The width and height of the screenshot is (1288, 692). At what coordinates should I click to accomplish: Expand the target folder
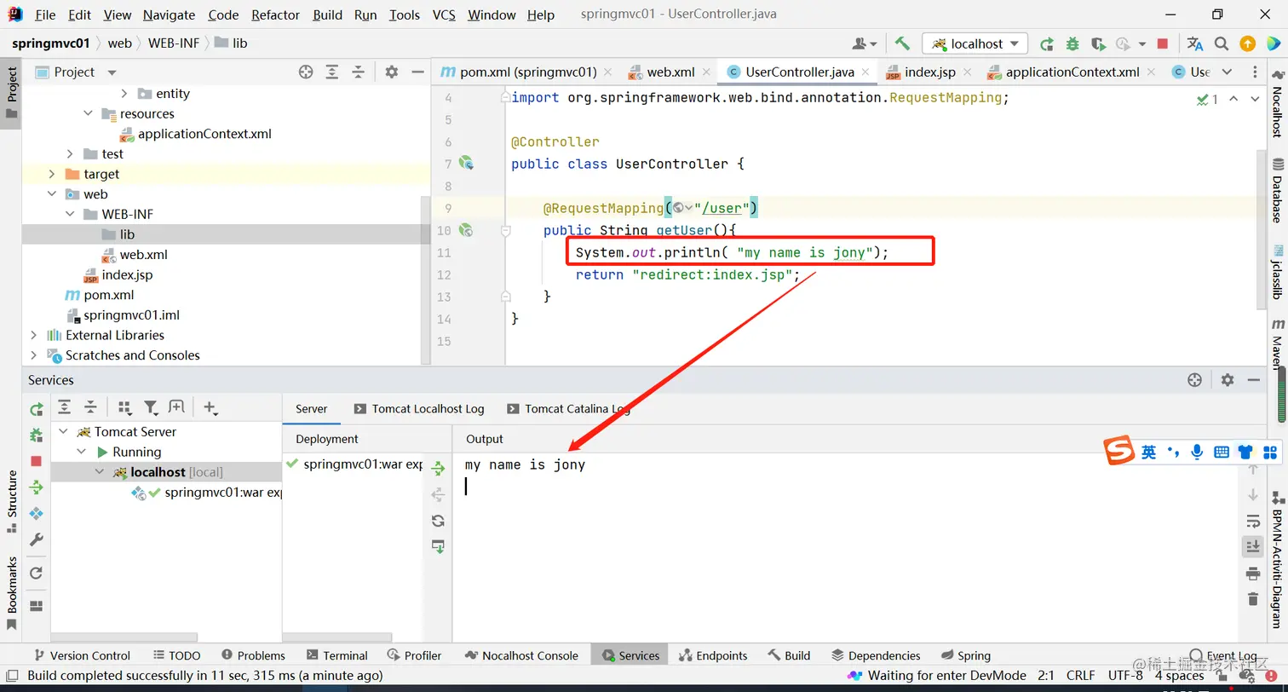coord(51,174)
